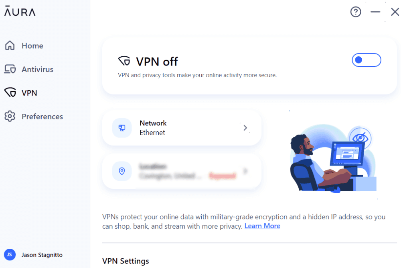Click the Network computer icon
Screen dimensions: 401x268
coord(122,128)
